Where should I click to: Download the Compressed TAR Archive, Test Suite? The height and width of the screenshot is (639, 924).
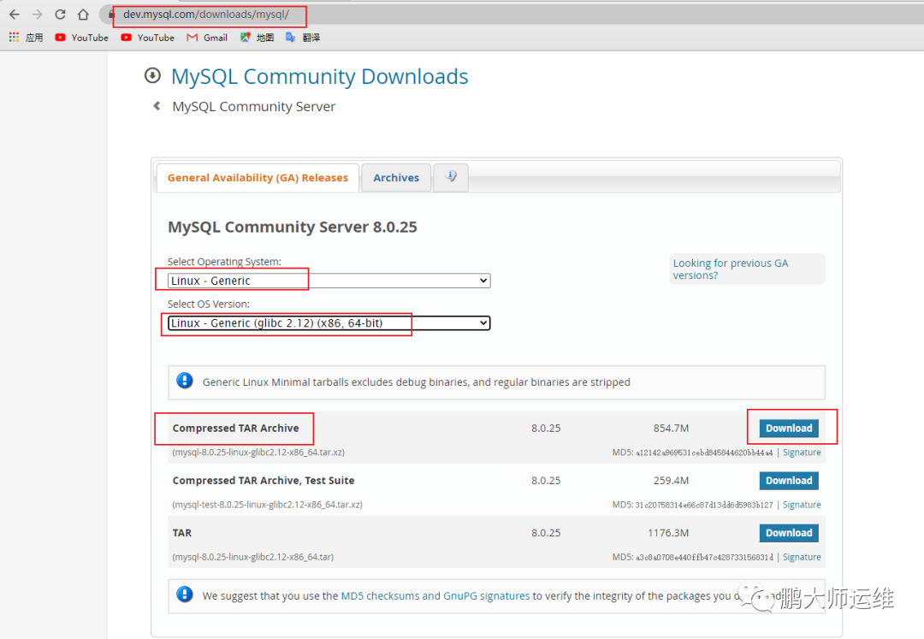(x=789, y=481)
